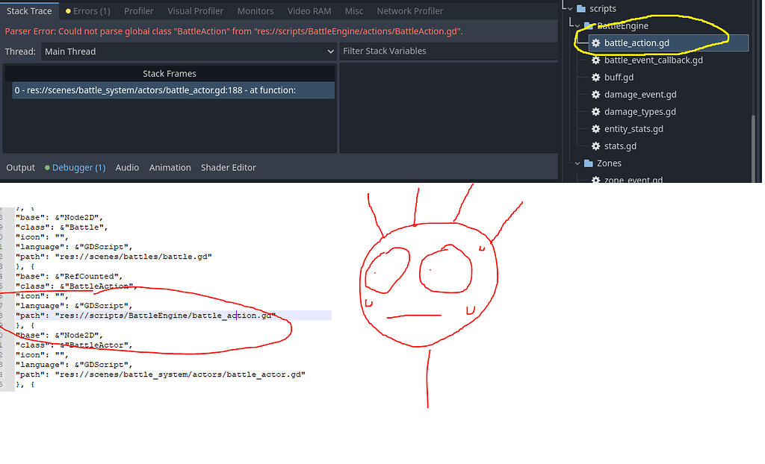The height and width of the screenshot is (464, 765).
Task: Collapse the Zones folder arrow
Action: pyautogui.click(x=577, y=163)
